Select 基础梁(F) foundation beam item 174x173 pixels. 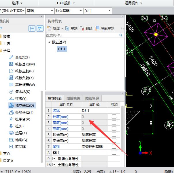tap(19, 57)
